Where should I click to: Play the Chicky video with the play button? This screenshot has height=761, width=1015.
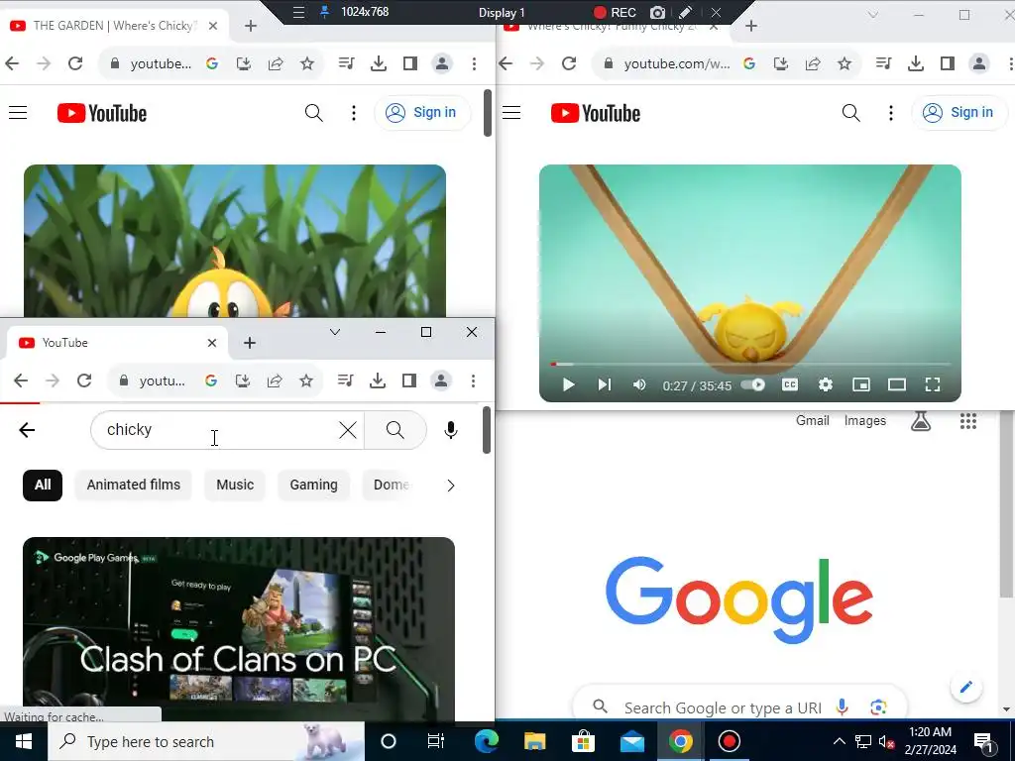568,385
